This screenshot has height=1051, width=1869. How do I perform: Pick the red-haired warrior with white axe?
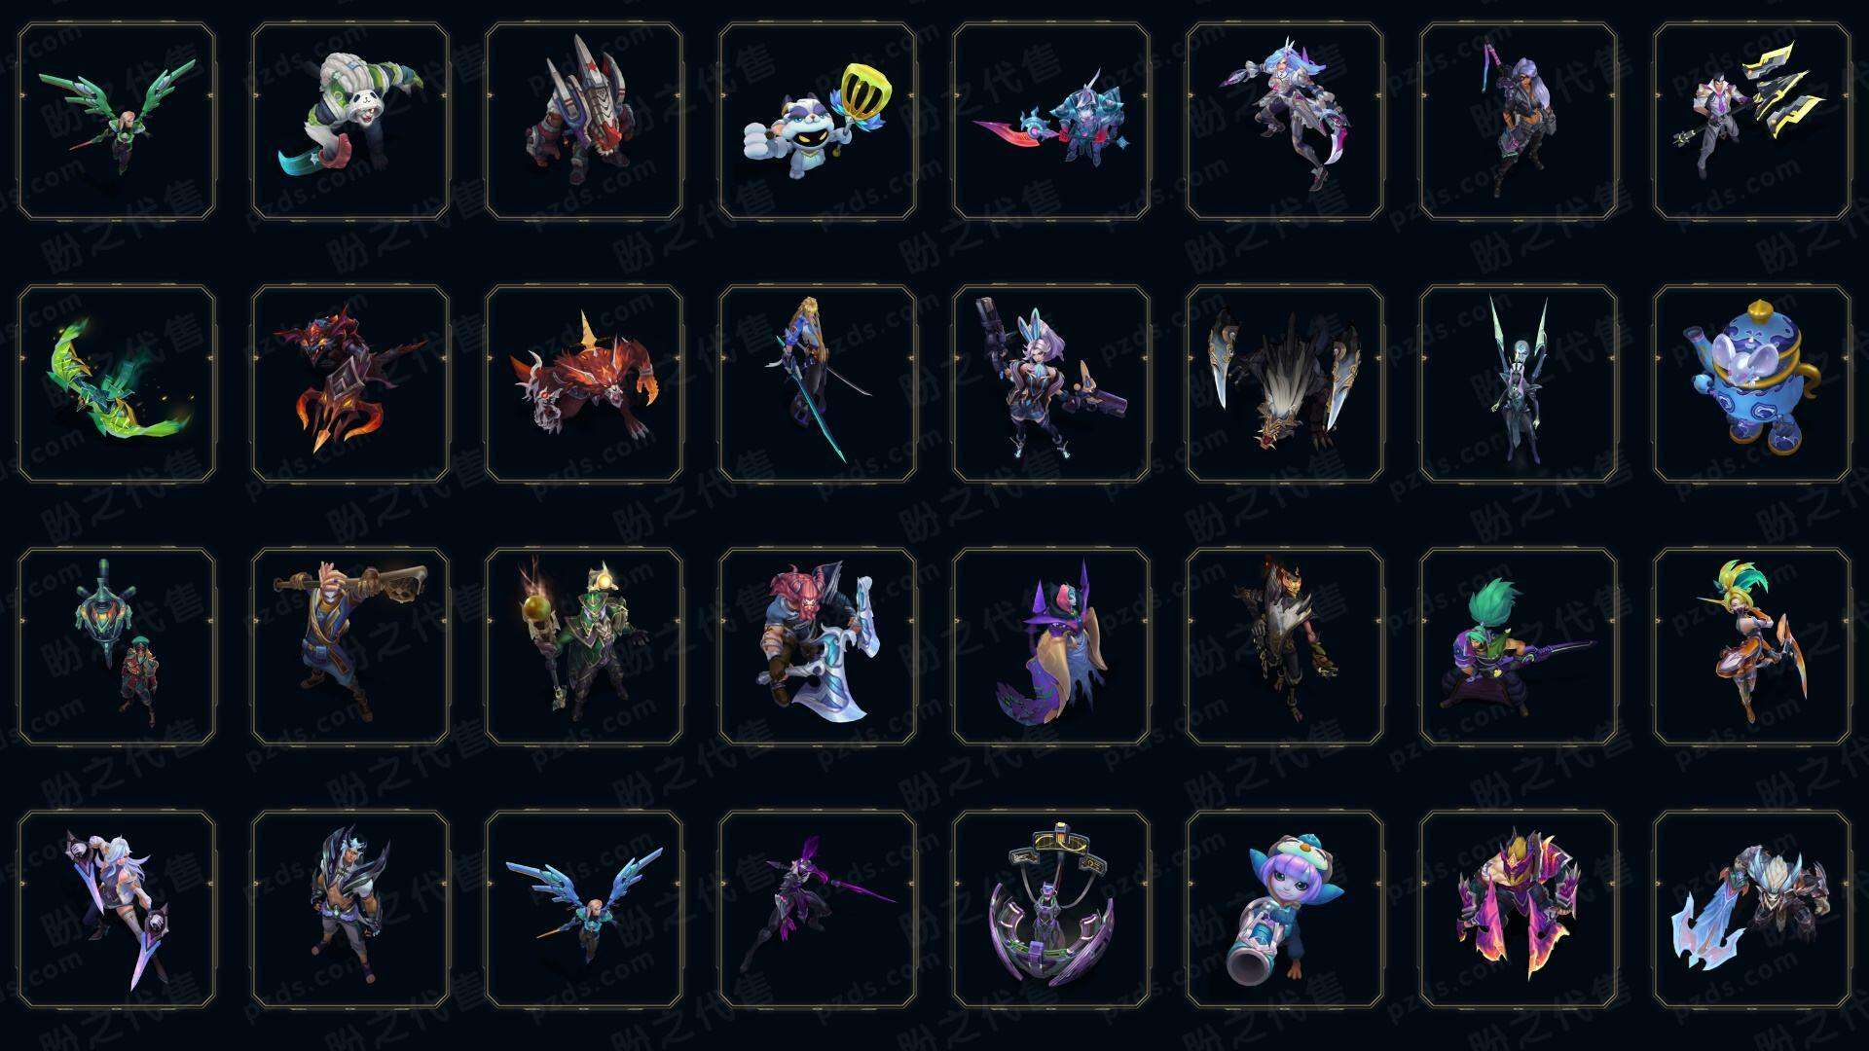[x=818, y=646]
